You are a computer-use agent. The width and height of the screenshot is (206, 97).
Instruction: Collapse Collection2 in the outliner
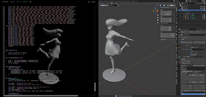tap(181, 8)
